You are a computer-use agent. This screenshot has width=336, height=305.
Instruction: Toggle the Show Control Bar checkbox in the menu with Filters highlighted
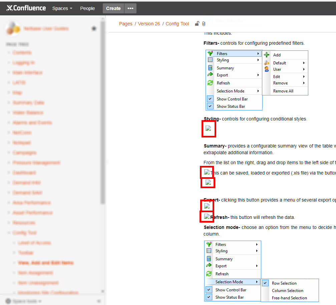click(210, 99)
